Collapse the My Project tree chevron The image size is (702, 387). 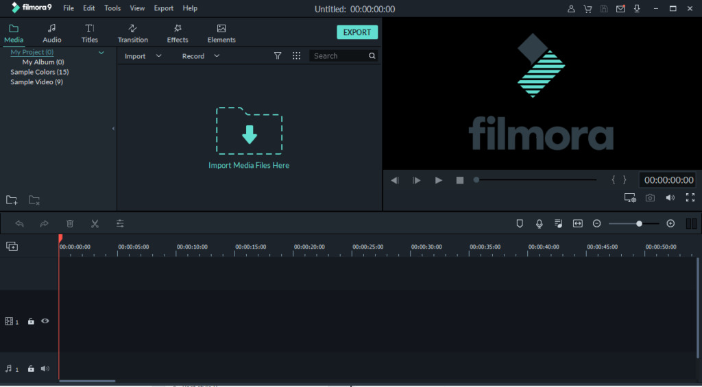click(101, 53)
